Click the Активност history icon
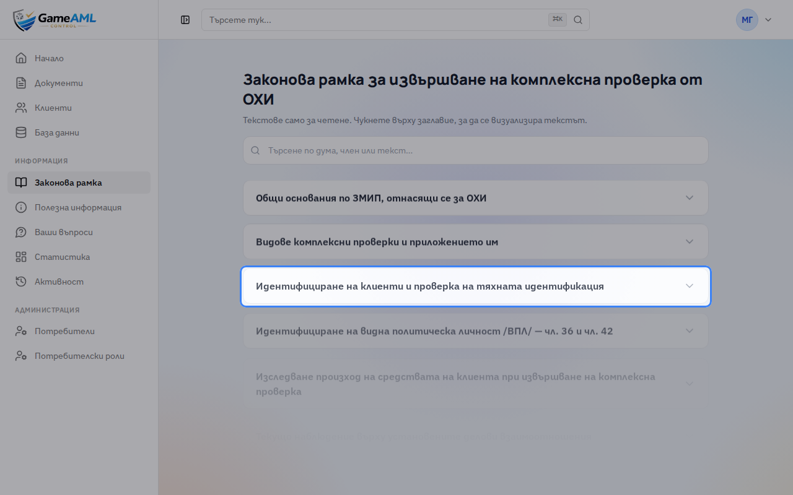This screenshot has height=495, width=793. tap(21, 282)
